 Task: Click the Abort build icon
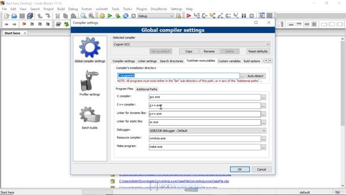click(x=134, y=16)
